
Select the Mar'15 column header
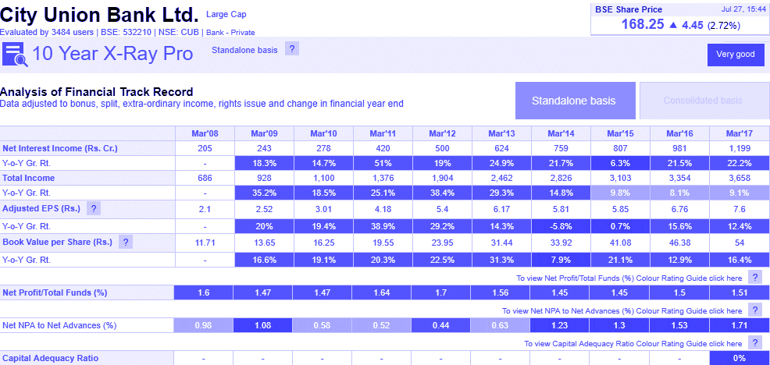click(x=620, y=133)
